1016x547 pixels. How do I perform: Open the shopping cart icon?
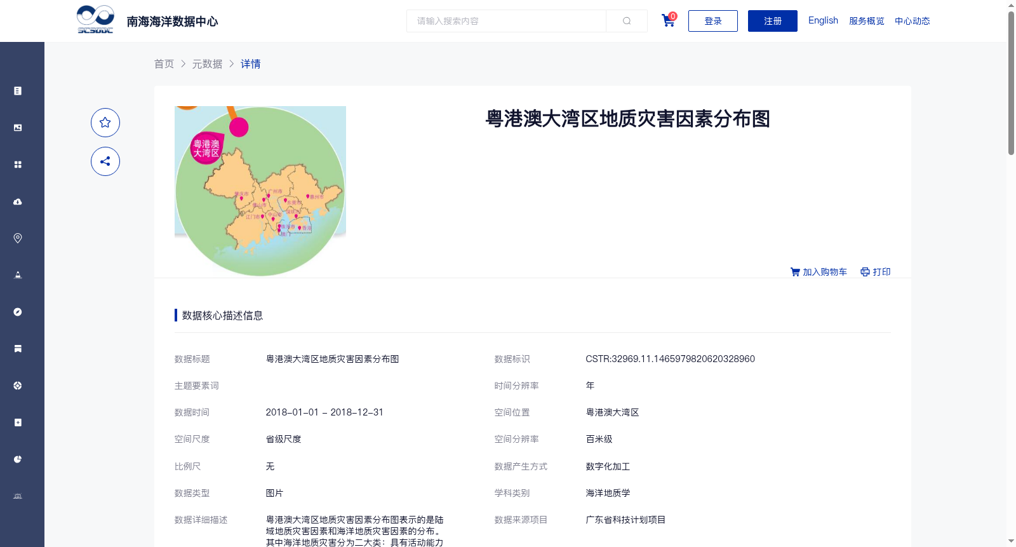[x=668, y=20]
